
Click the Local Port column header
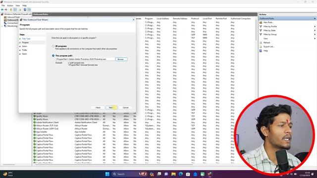pos(207,19)
